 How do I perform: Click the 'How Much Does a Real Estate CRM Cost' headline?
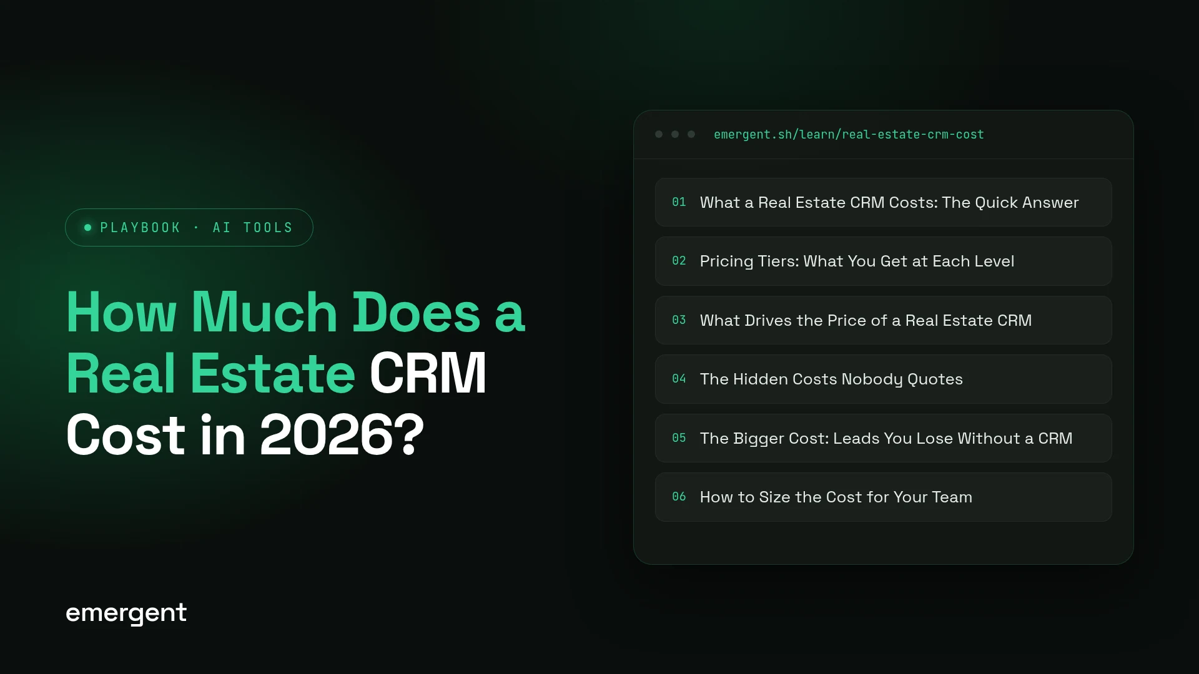pos(295,373)
